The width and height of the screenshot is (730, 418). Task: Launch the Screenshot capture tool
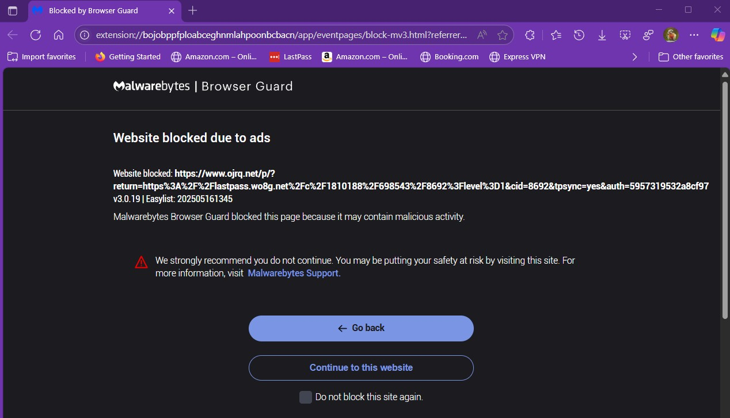[625, 35]
